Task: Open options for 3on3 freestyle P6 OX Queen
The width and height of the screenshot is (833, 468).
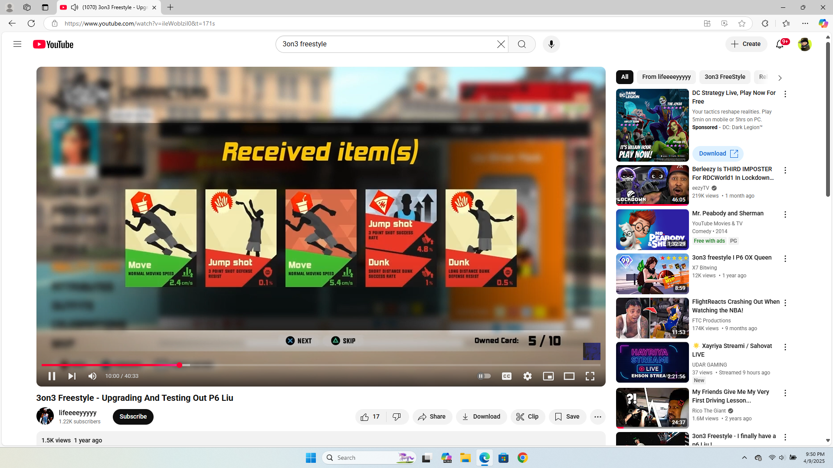Action: [785, 259]
